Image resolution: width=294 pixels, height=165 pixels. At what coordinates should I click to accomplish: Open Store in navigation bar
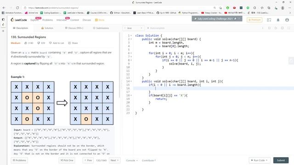pos(100,20)
